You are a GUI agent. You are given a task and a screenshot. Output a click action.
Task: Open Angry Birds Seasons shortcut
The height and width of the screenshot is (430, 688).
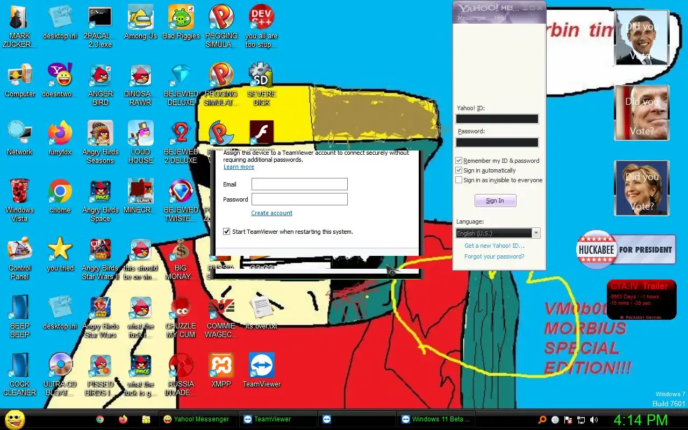(101, 142)
